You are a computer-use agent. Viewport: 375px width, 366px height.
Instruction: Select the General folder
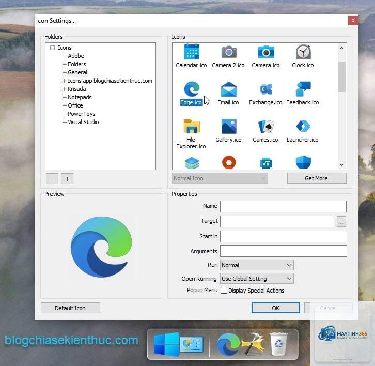click(77, 72)
